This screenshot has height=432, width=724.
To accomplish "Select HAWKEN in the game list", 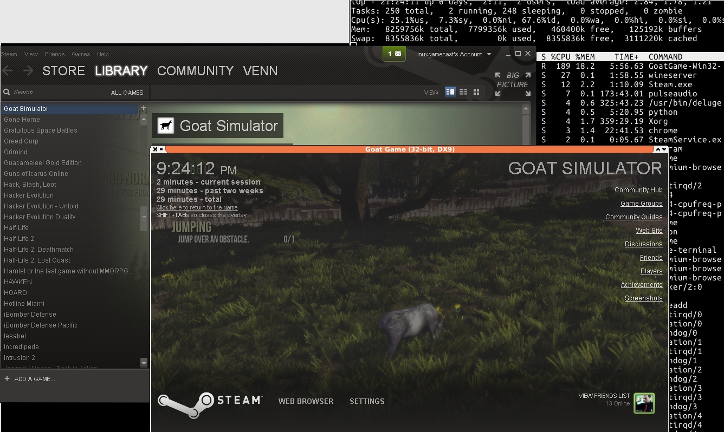I will click(x=70, y=282).
